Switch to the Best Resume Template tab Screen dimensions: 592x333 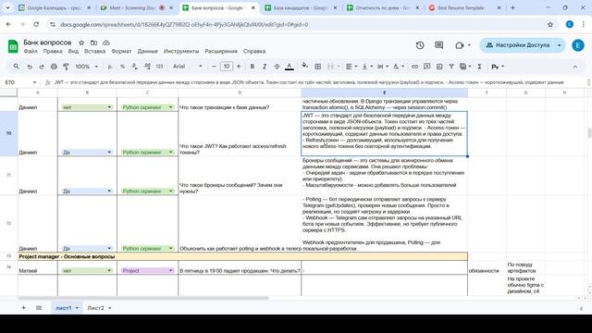(x=465, y=8)
